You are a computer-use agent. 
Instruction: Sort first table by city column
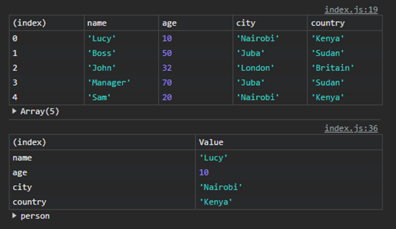pos(246,23)
